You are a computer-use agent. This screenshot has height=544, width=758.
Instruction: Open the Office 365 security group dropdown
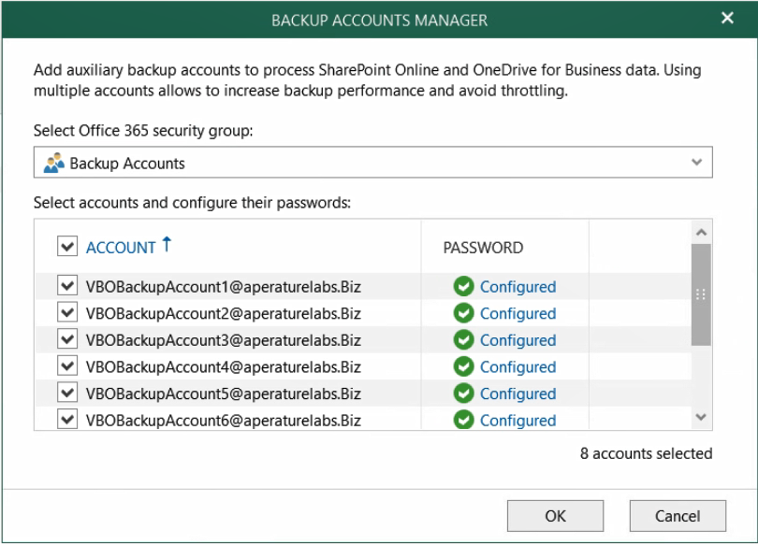point(372,163)
